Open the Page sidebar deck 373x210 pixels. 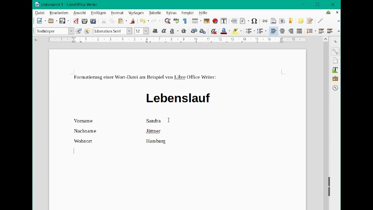pyautogui.click(x=335, y=61)
